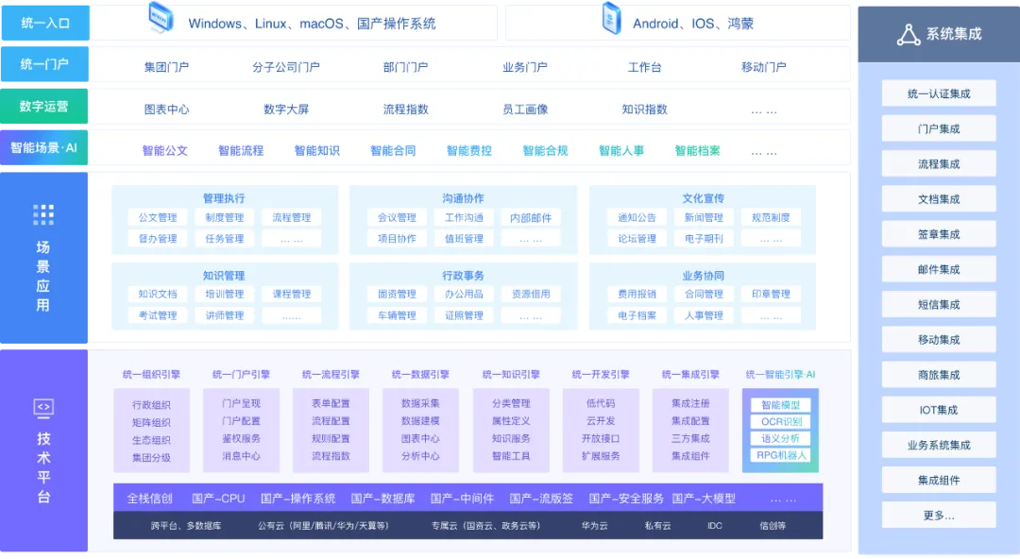Expand the 更多… item in 系统集成
1020x559 pixels.
tap(938, 516)
